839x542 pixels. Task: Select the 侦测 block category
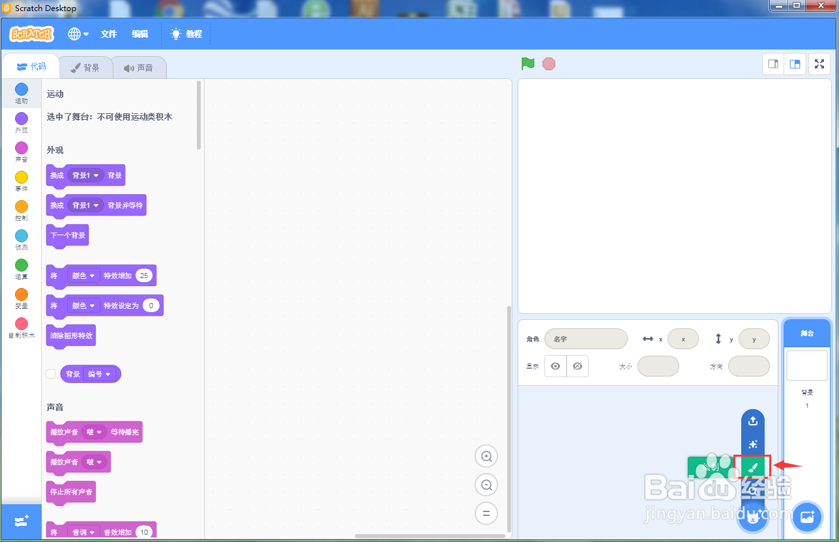coord(22,240)
